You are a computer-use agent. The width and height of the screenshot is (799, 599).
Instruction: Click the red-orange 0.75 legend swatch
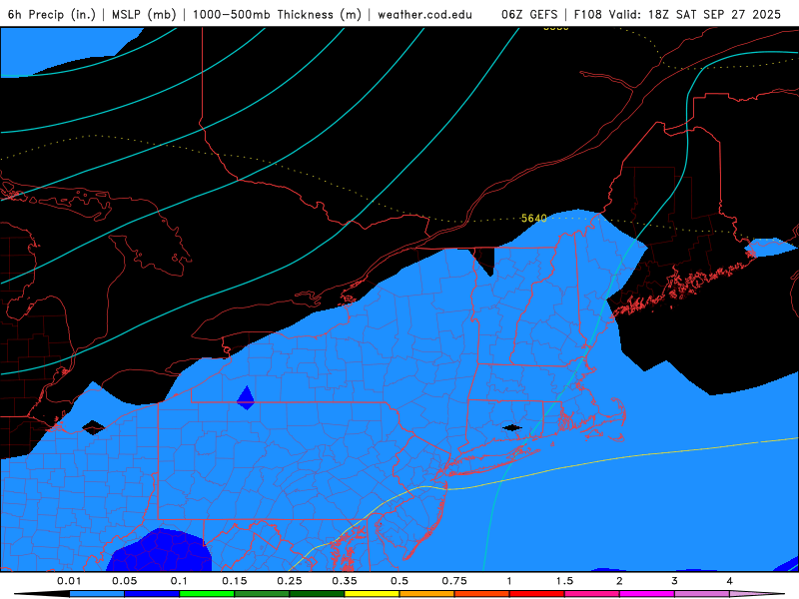pos(482,594)
